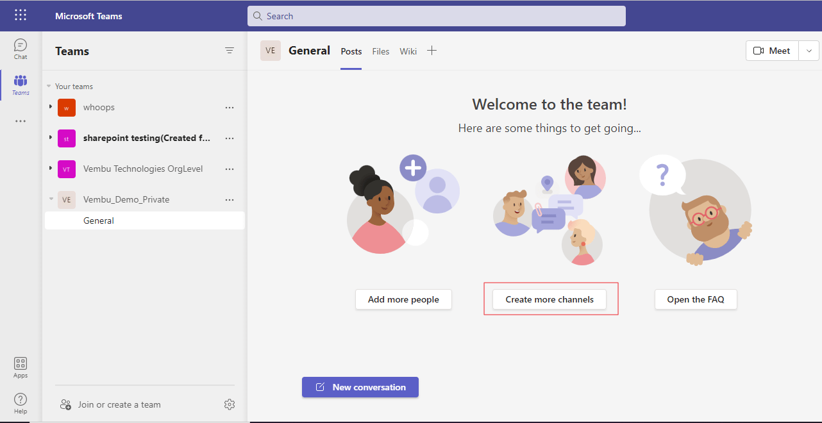Open the app launcher grid icon

21,15
